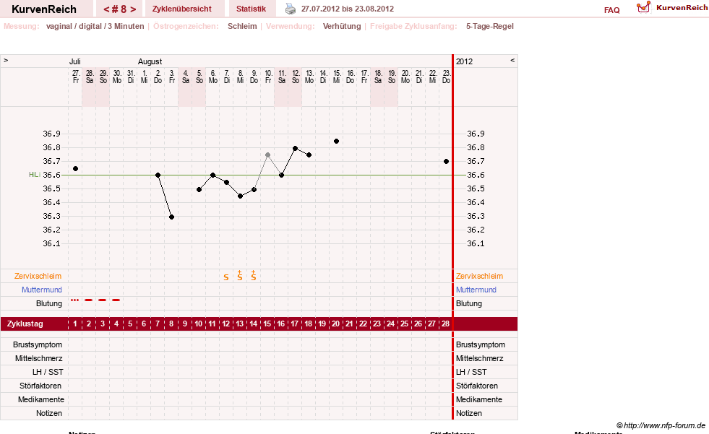The image size is (709, 434).
Task: Click the bleeding dash on cycle day 3
Action: coord(103,300)
